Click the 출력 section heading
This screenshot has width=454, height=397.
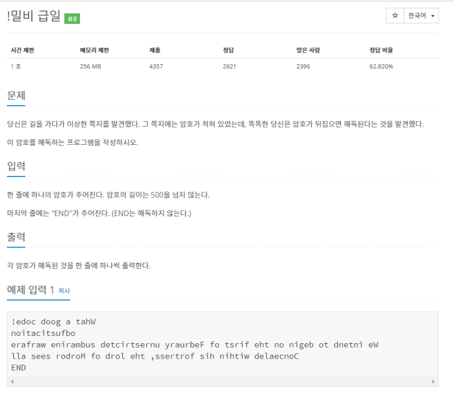(x=16, y=237)
